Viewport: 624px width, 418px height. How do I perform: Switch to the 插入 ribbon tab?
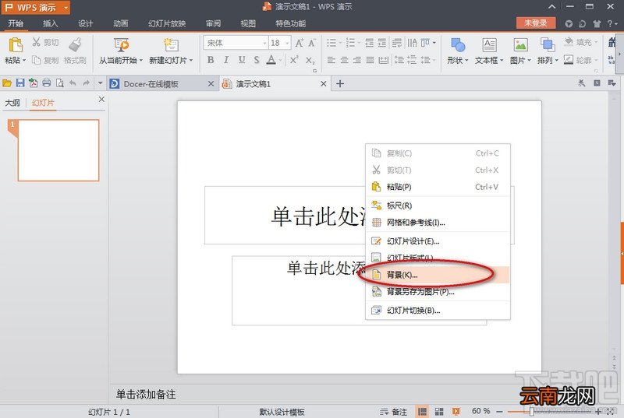point(50,23)
